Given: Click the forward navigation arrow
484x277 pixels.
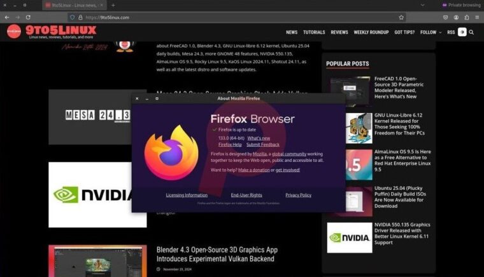Looking at the screenshot, I should [x=18, y=18].
